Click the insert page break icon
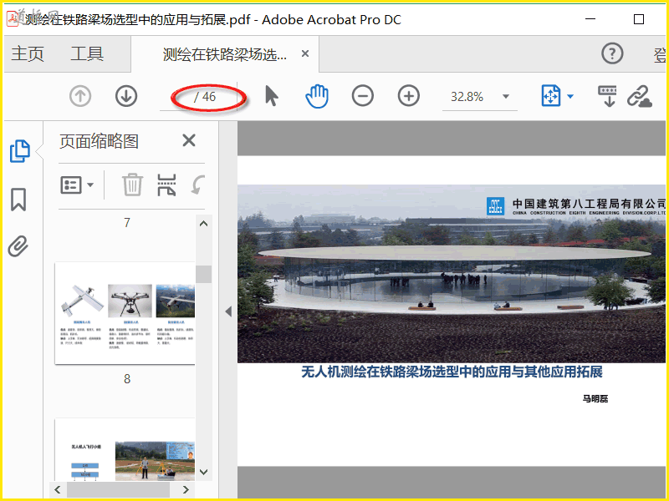This screenshot has width=669, height=501. [166, 185]
